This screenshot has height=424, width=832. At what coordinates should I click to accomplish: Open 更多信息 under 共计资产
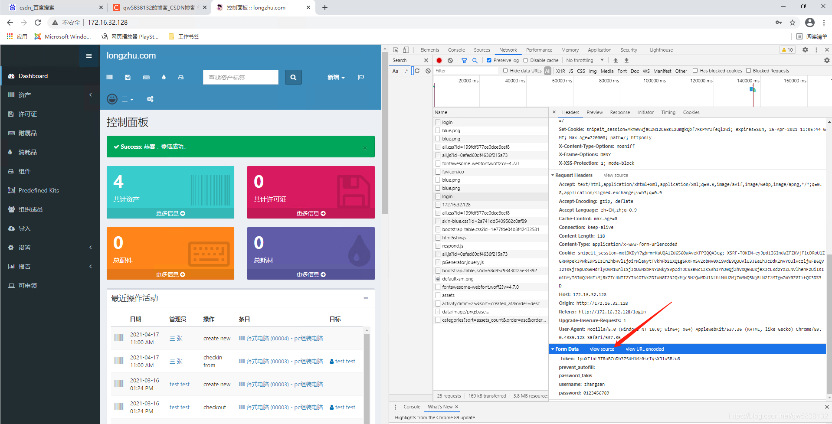coord(170,213)
